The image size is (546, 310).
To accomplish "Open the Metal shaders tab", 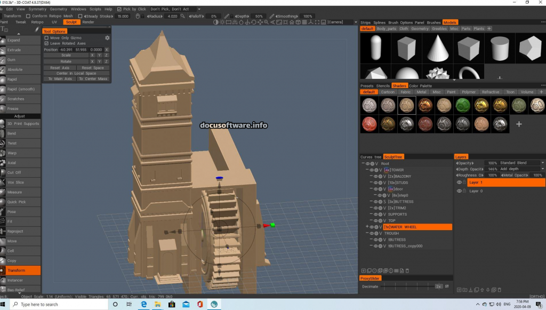I will pyautogui.click(x=421, y=92).
